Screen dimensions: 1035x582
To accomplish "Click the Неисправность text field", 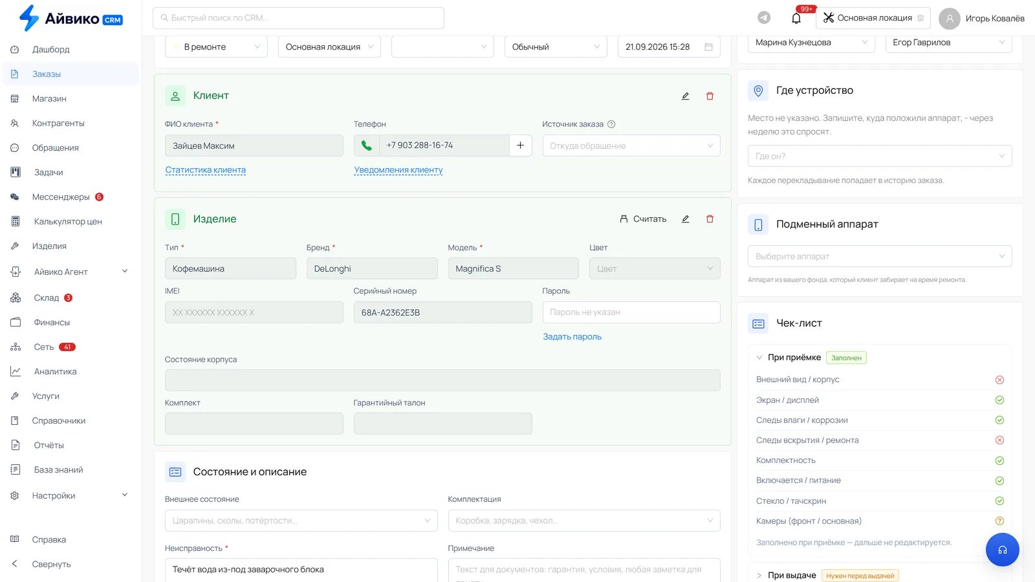I will (x=301, y=570).
